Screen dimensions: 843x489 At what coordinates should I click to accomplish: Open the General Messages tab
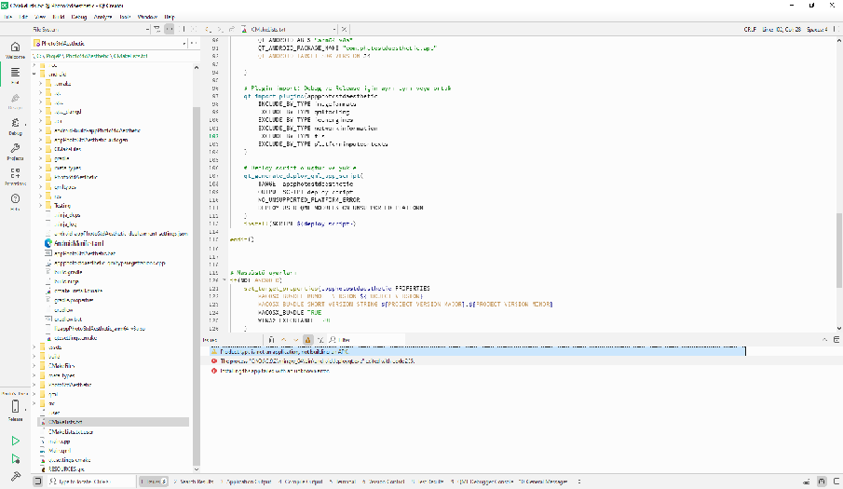[543, 482]
